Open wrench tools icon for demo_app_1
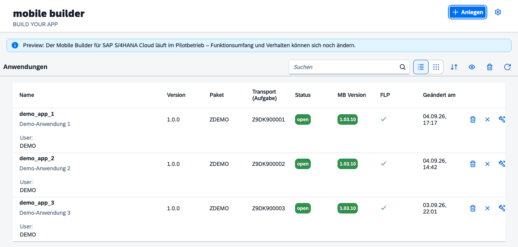 pos(502,119)
